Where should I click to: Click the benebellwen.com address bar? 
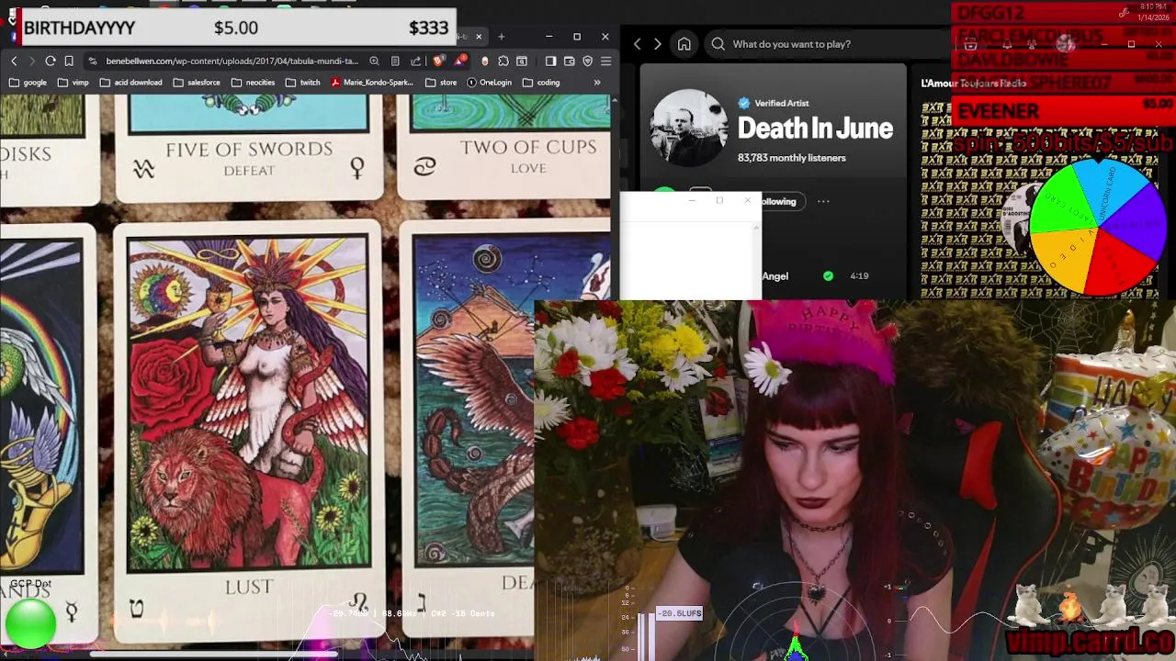click(x=232, y=61)
